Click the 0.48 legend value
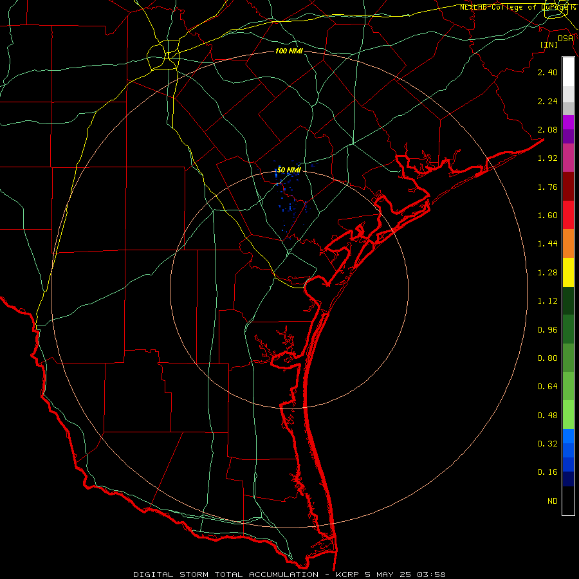The width and height of the screenshot is (579, 579). tap(547, 416)
